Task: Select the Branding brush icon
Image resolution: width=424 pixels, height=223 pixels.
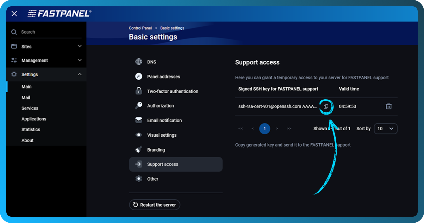Action: pyautogui.click(x=138, y=149)
